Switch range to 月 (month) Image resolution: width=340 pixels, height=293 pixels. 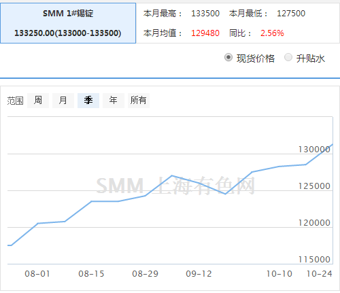coord(63,101)
